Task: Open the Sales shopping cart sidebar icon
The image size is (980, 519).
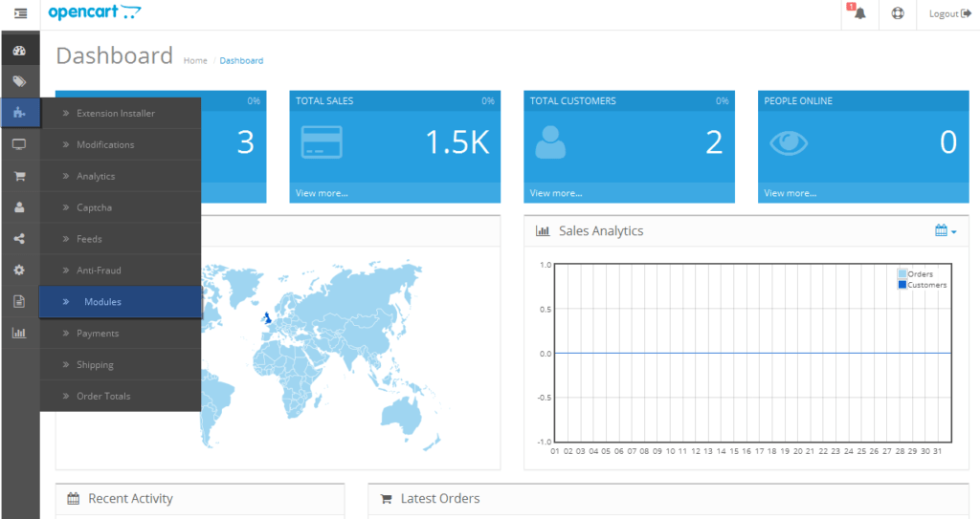Action: tap(19, 176)
